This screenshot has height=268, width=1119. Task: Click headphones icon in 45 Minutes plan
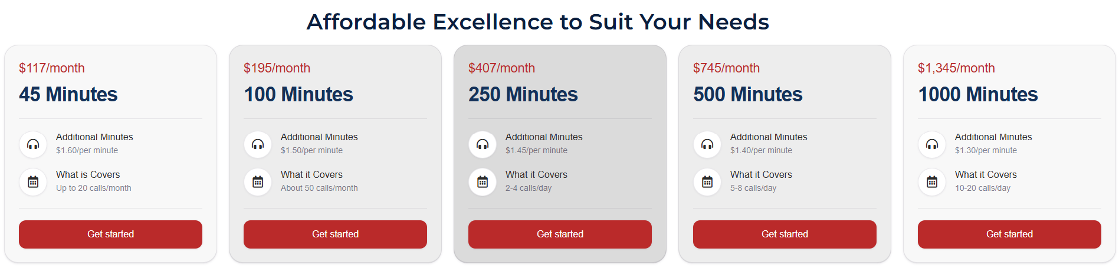pyautogui.click(x=33, y=144)
